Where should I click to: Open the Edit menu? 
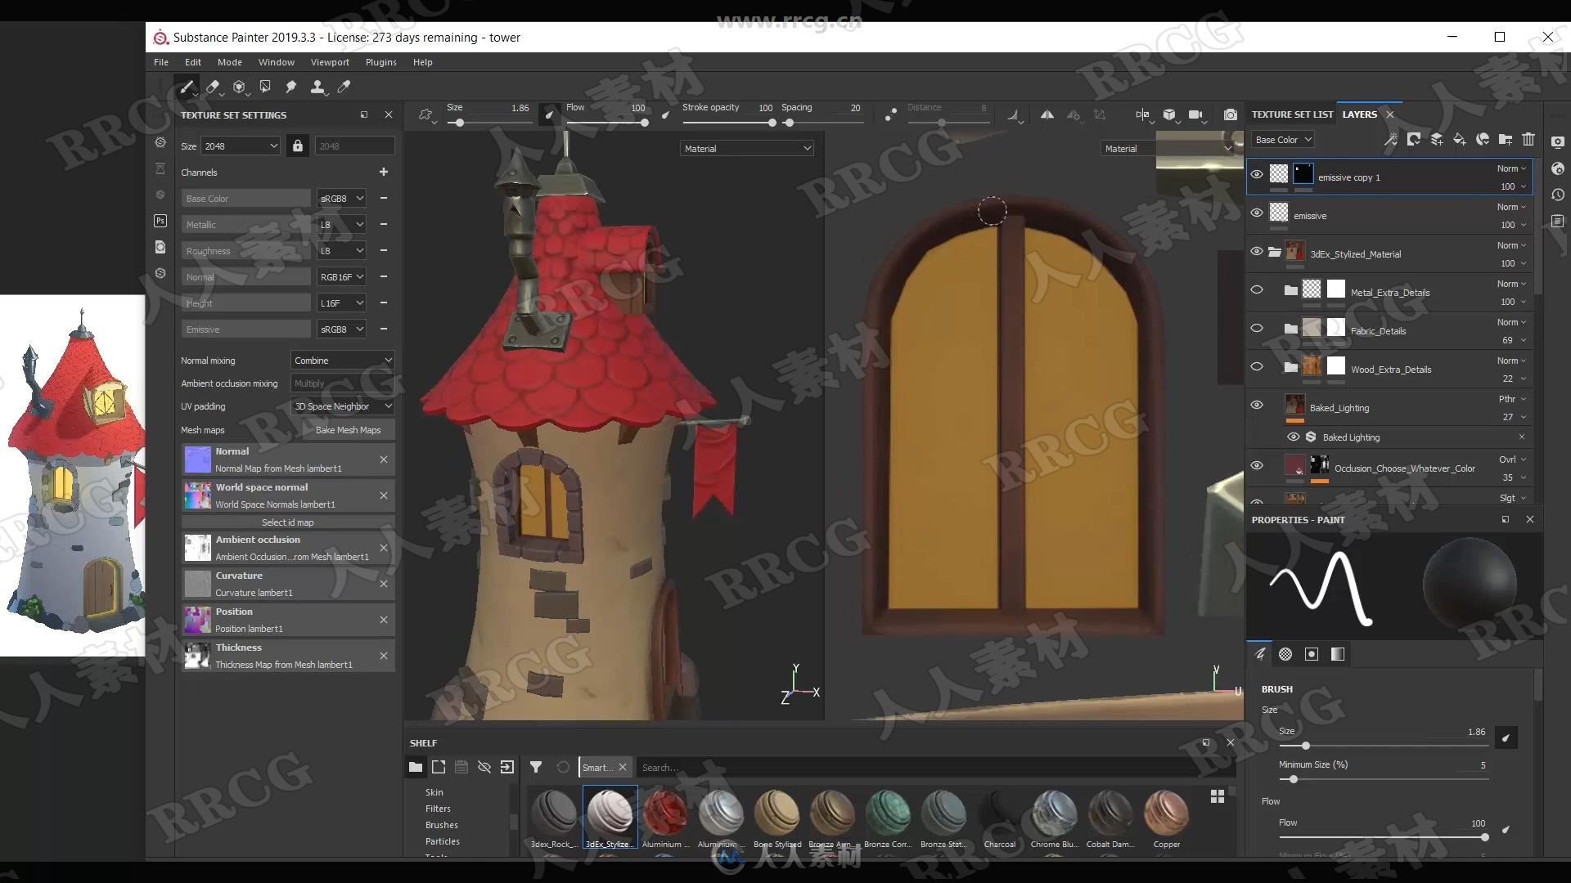pyautogui.click(x=193, y=62)
